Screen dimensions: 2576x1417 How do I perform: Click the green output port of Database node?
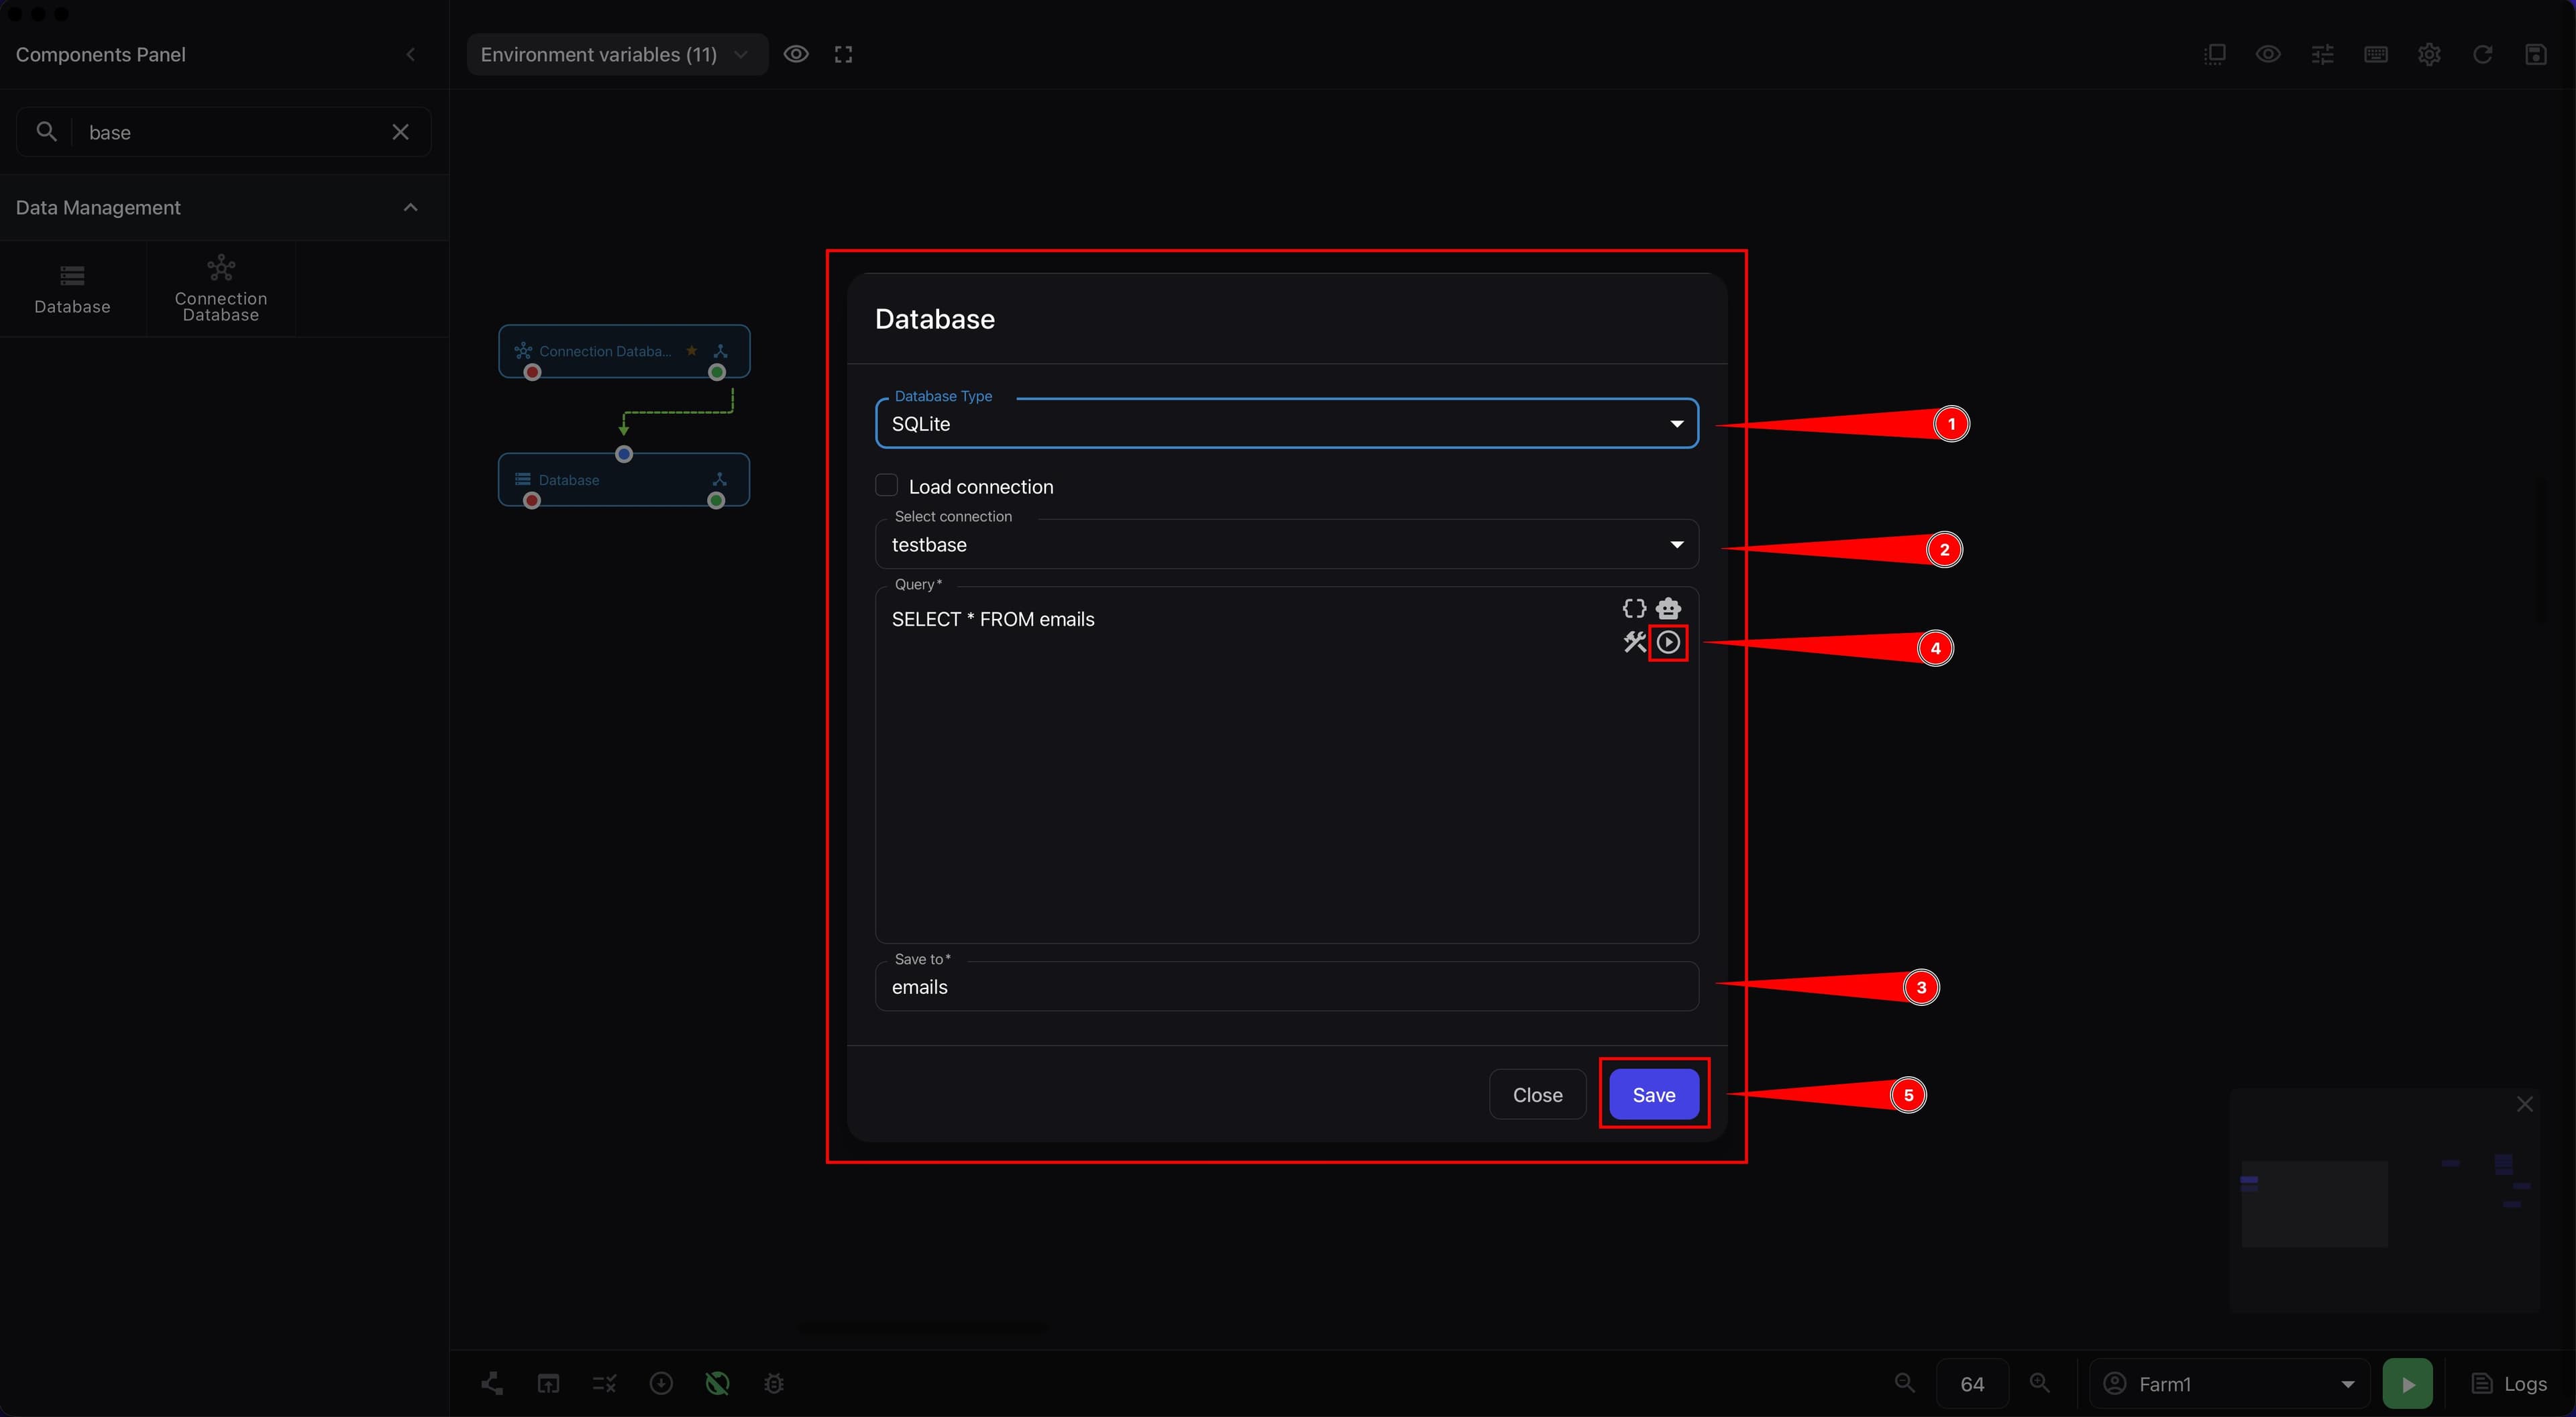(x=716, y=501)
